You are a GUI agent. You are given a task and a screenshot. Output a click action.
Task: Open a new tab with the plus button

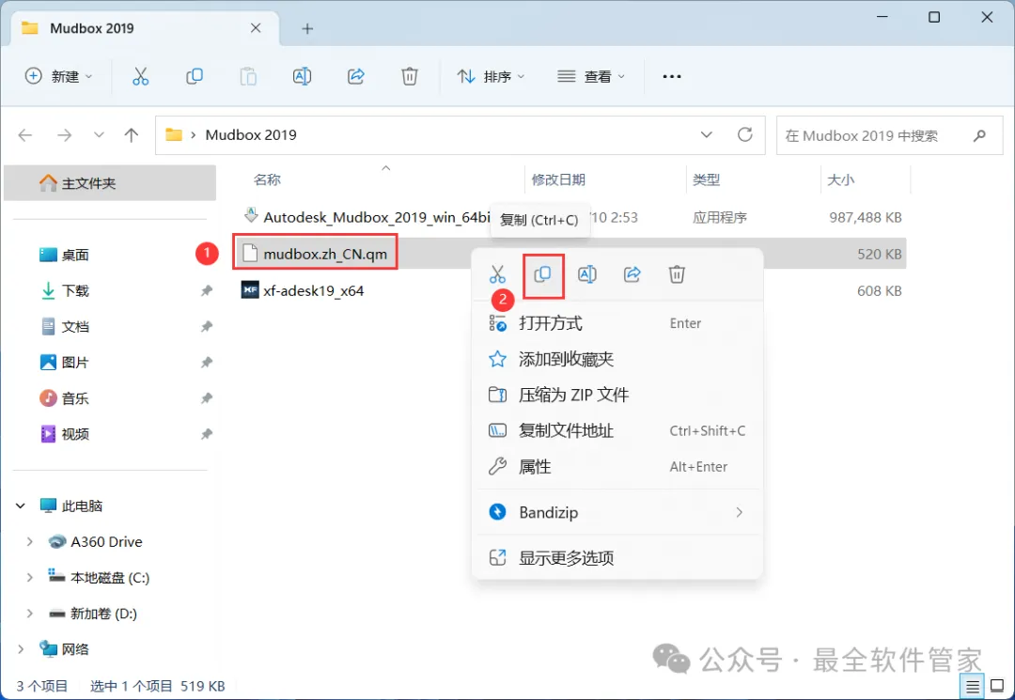click(307, 28)
